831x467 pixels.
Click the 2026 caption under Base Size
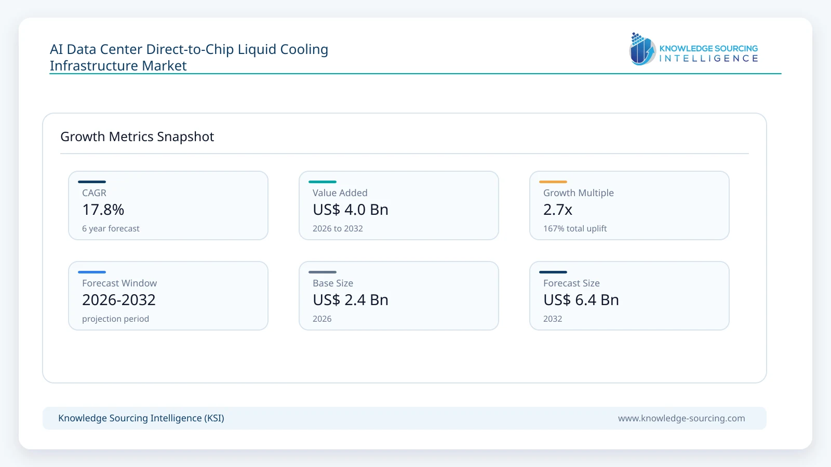[x=322, y=319]
